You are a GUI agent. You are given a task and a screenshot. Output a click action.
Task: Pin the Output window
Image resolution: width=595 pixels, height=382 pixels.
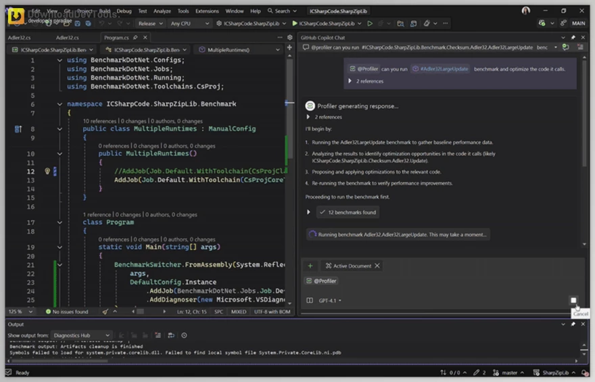pos(573,325)
